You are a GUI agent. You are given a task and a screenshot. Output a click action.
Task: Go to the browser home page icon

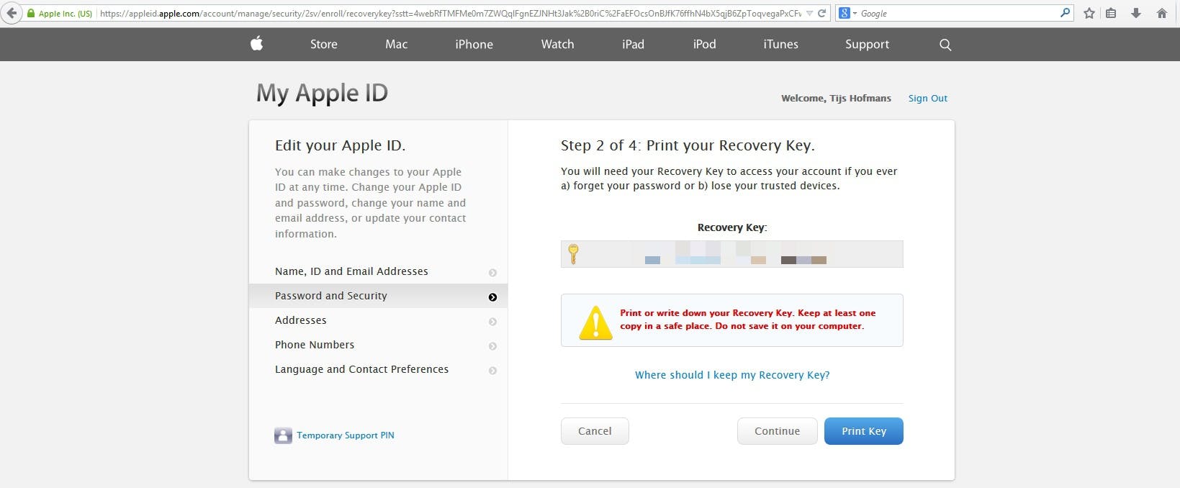(x=1161, y=13)
